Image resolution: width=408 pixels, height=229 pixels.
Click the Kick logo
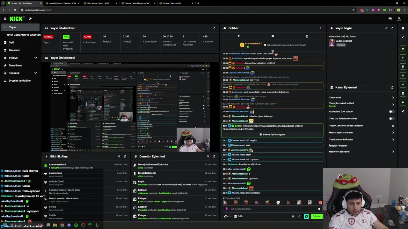click(x=17, y=19)
